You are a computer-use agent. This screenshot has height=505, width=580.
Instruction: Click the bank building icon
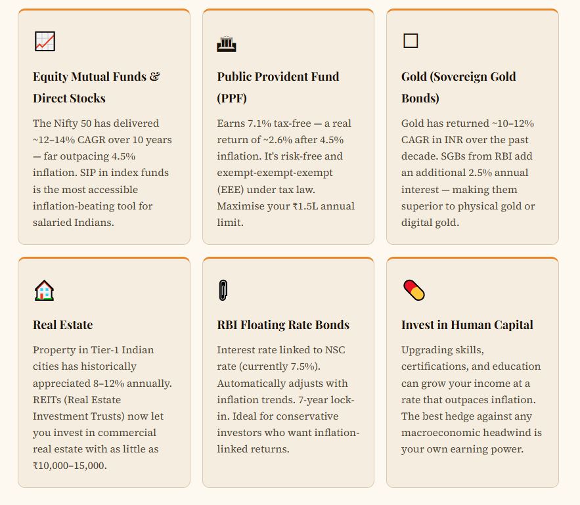(x=226, y=44)
